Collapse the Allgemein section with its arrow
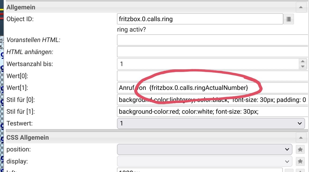 pos(301,7)
